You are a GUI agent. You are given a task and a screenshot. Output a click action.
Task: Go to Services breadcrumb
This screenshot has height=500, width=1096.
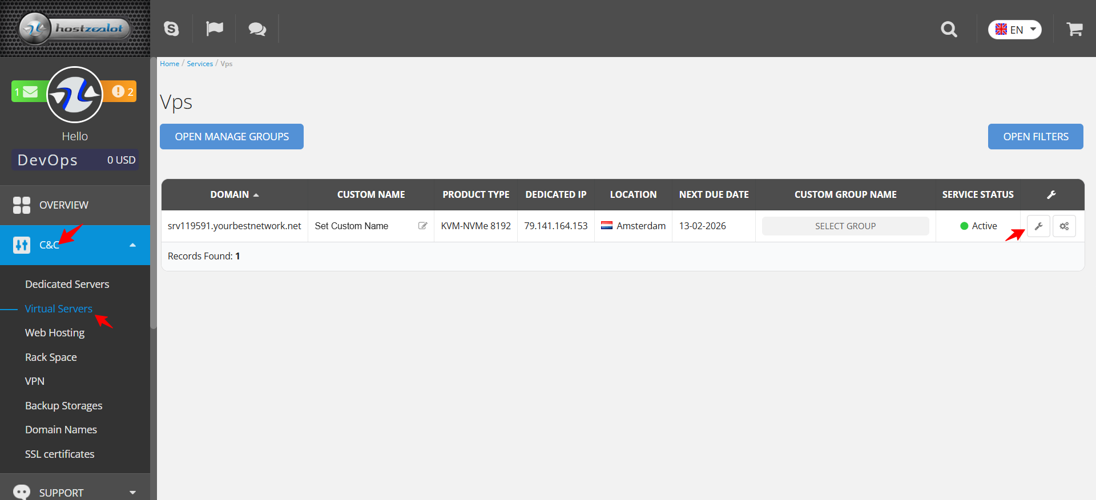[x=200, y=63]
